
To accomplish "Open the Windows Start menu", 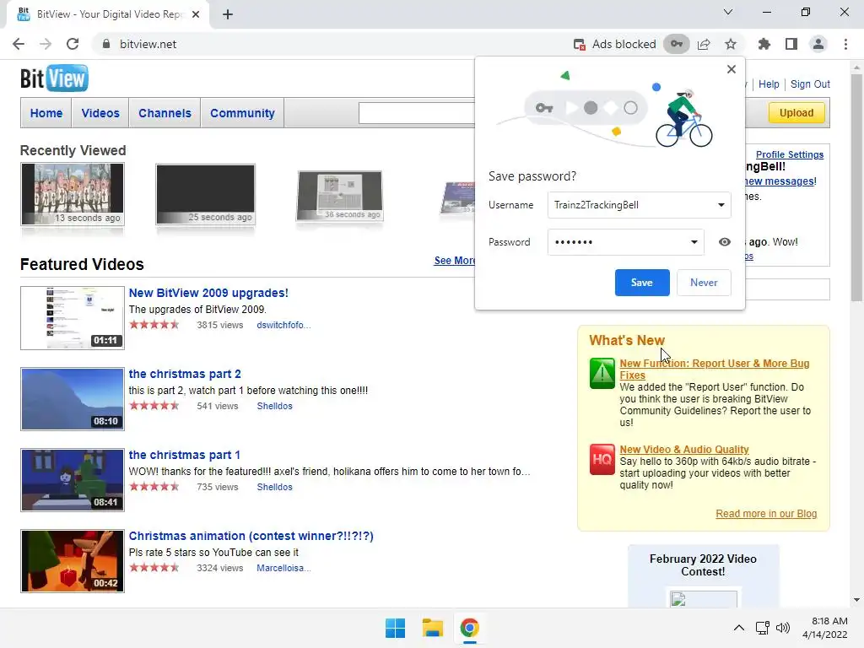I will tap(395, 628).
